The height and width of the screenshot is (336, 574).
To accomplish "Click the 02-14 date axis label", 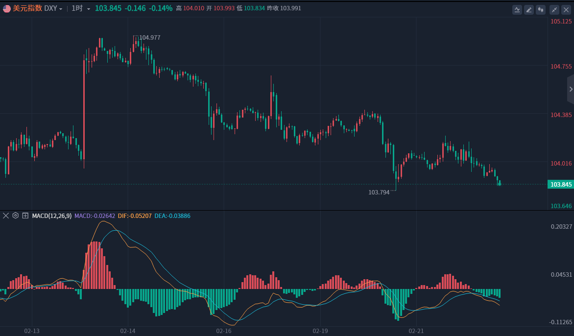I will pos(128,331).
